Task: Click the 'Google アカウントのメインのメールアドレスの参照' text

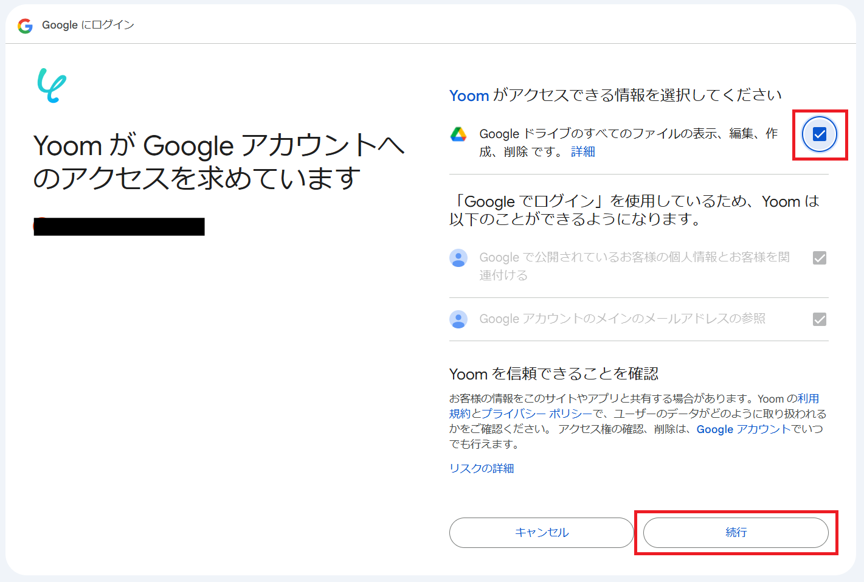Action: [623, 319]
